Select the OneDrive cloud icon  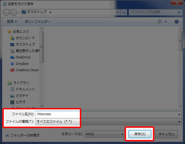[12, 57]
